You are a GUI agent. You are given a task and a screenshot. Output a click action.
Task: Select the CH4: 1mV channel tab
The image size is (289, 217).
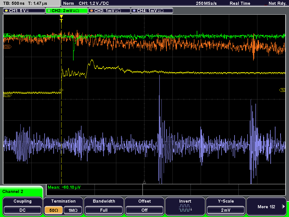[152, 11]
